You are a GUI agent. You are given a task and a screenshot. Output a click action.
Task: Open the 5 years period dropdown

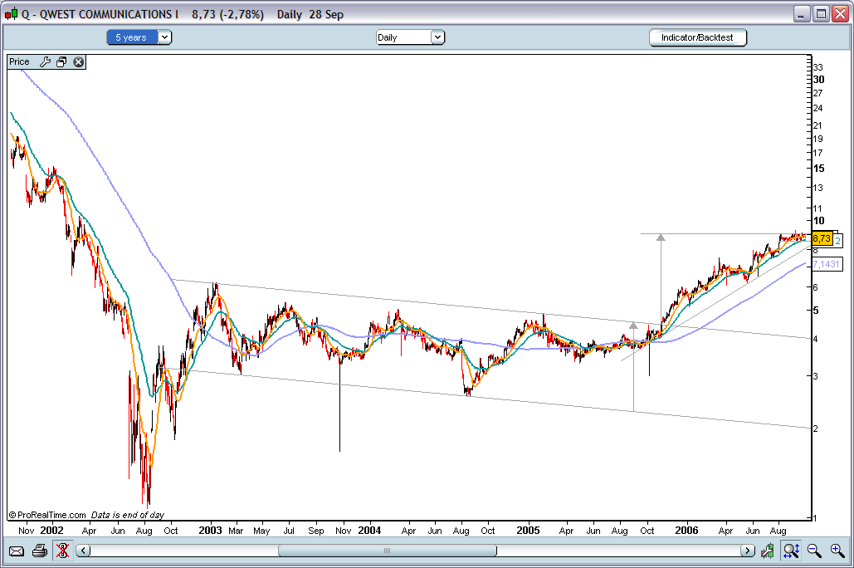(139, 37)
